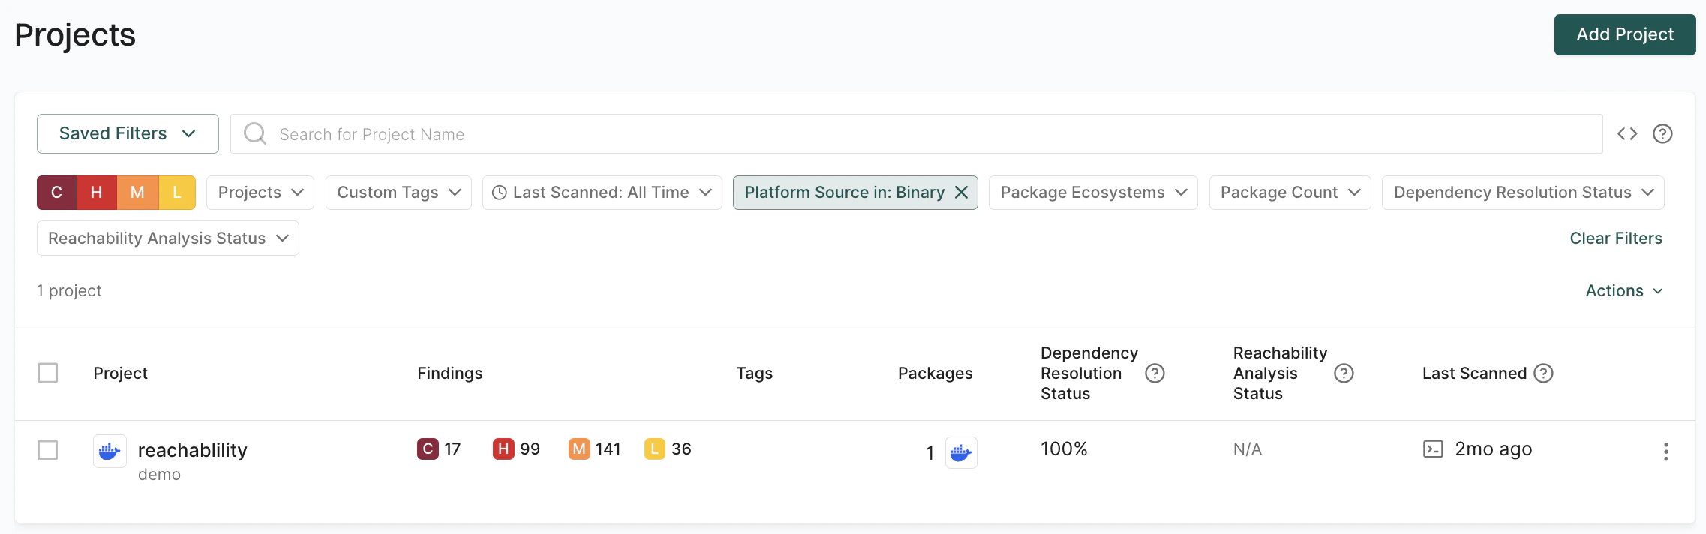Expand the Package Ecosystems filter

(1093, 193)
